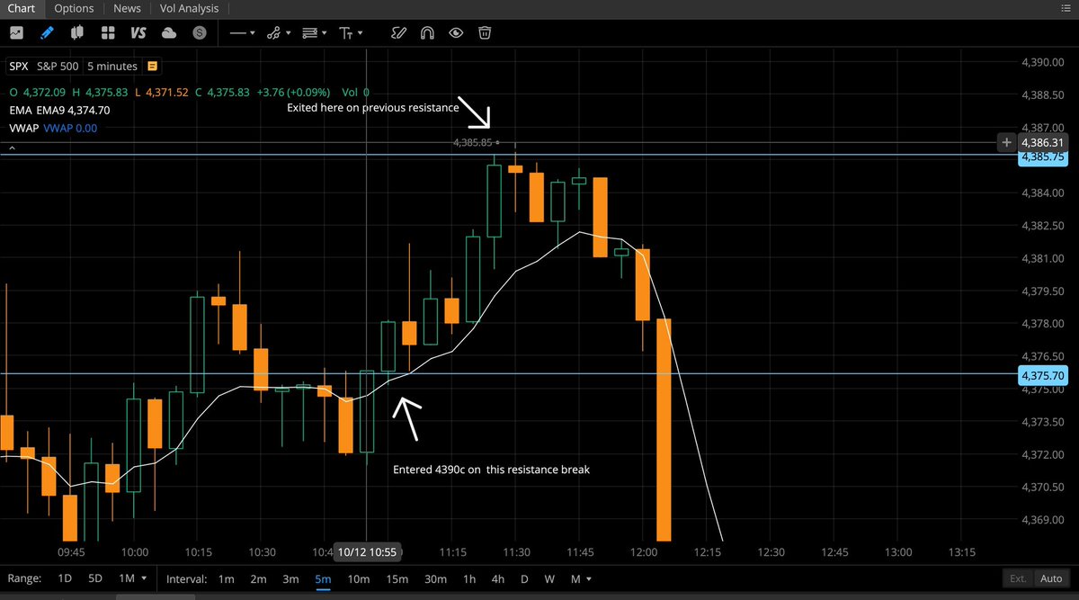Screen dimensions: 1079x600
Task: Open the text annotation tool dropdown
Action: [x=351, y=32]
